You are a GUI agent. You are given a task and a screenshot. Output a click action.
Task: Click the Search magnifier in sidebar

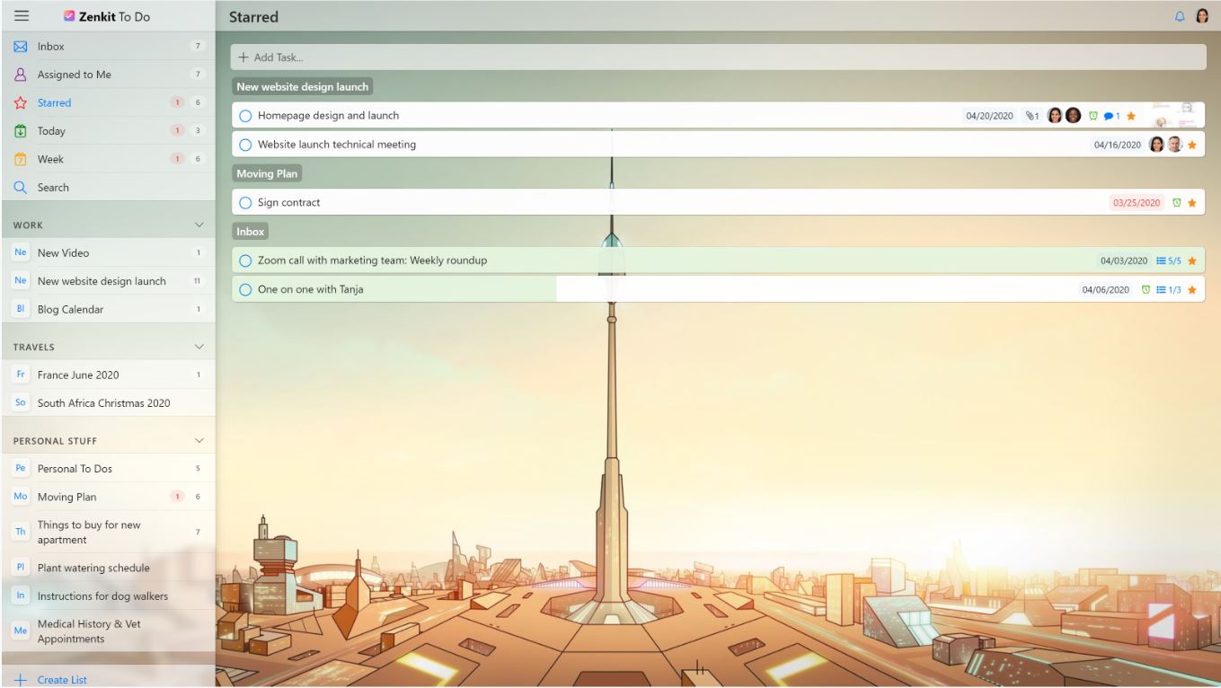pos(21,188)
